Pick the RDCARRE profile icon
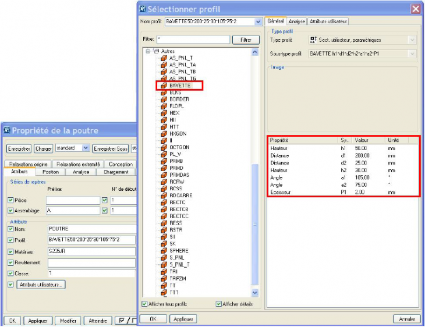 165,196
